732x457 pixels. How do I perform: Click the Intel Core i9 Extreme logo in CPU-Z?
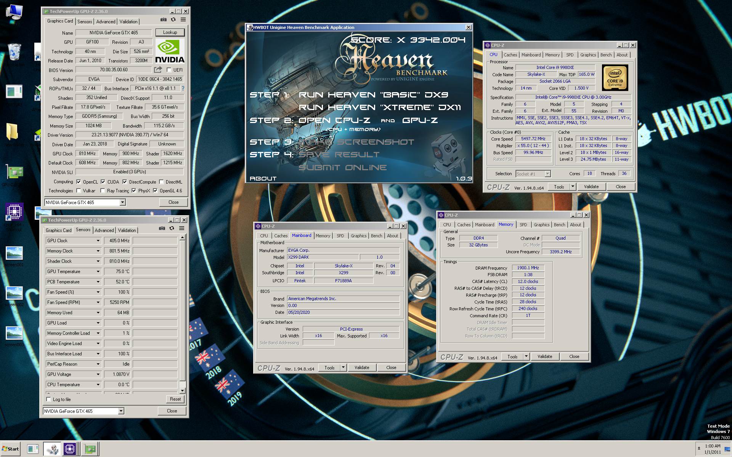(x=615, y=77)
